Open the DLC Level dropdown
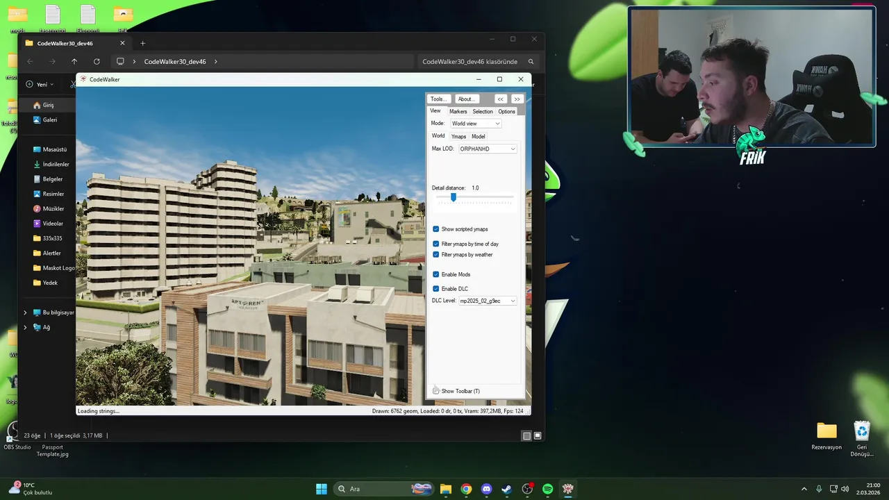The image size is (889, 500). (x=488, y=301)
